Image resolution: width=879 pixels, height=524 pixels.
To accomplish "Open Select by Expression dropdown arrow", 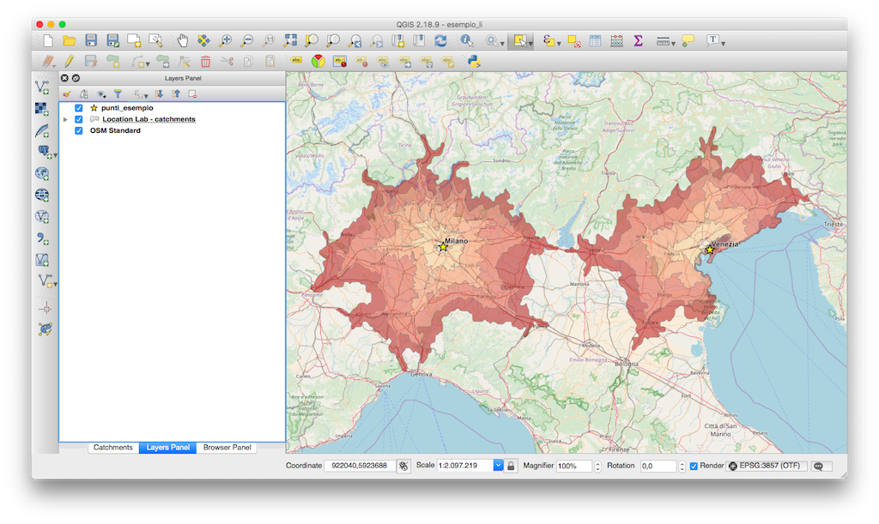I will [559, 43].
